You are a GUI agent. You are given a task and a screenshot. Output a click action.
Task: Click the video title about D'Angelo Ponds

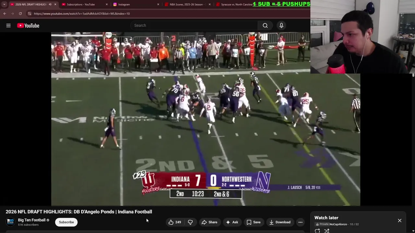79,212
